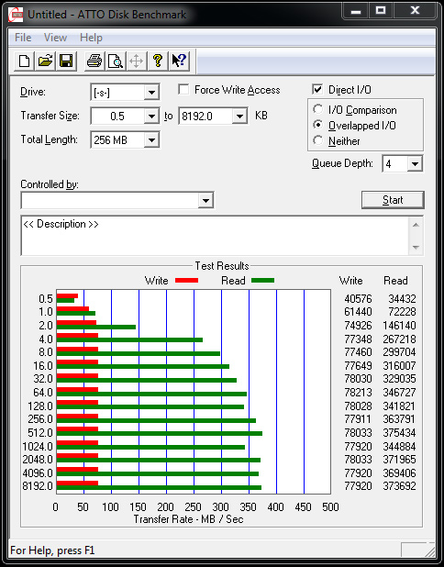Image resolution: width=444 pixels, height=567 pixels.
Task: Print results with the printer icon
Action: (x=94, y=61)
